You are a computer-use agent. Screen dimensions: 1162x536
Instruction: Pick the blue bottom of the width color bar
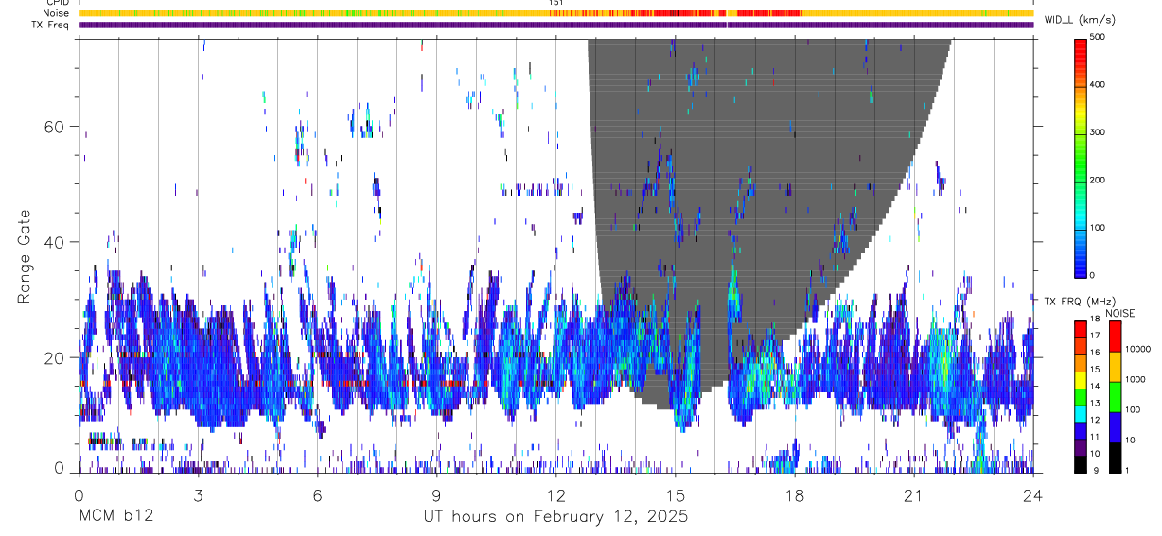(1081, 263)
